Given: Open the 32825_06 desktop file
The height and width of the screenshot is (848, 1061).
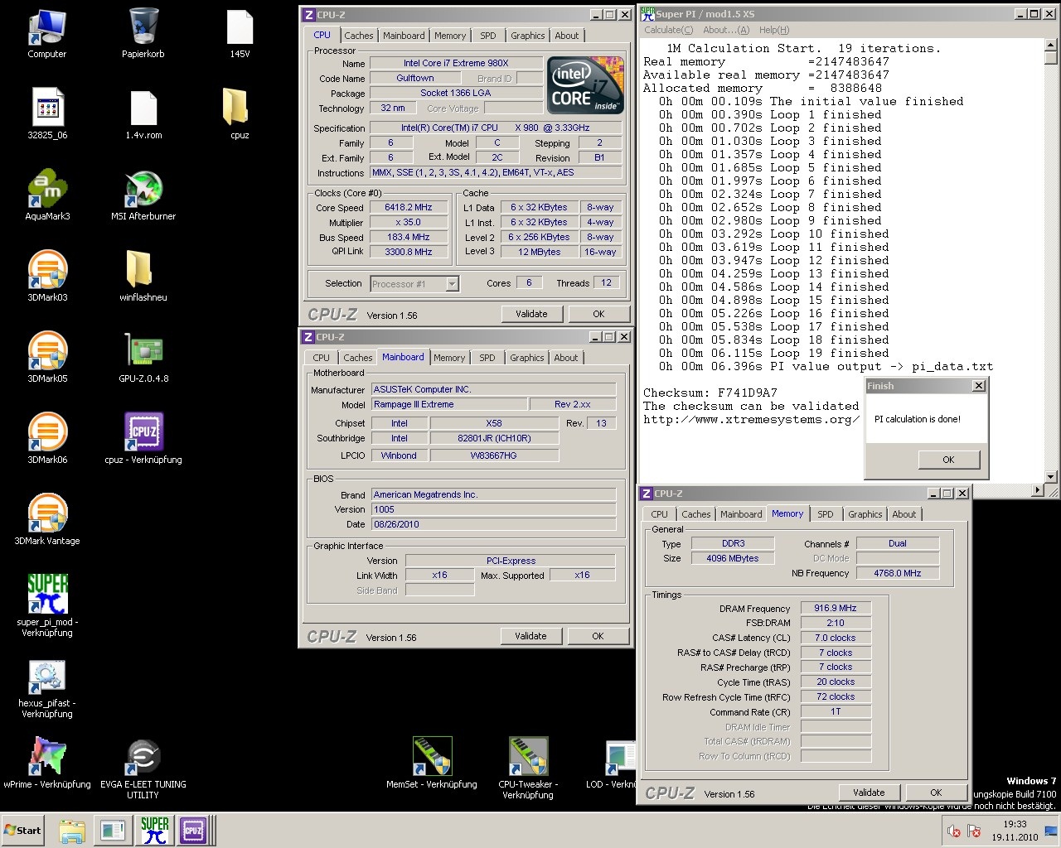Looking at the screenshot, I should [47, 115].
